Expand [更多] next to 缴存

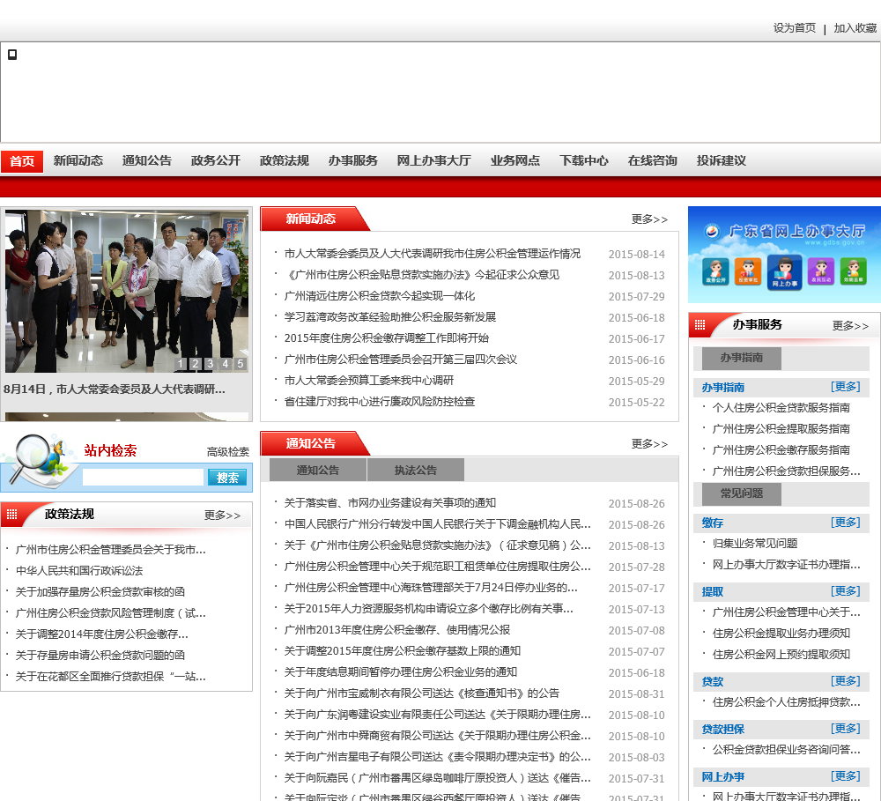coord(846,523)
